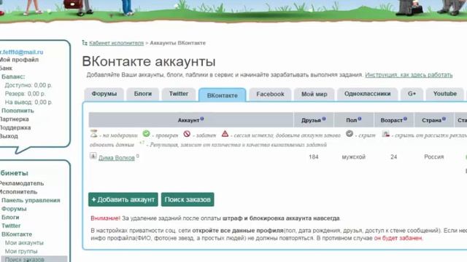Screen dimensions: 467x262
Task: Open the Блоги tab
Action: click(x=143, y=94)
